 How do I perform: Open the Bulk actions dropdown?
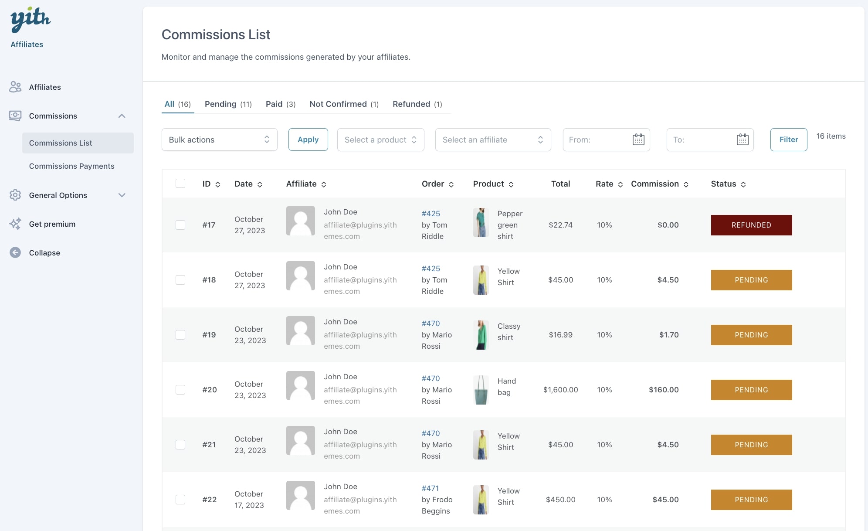tap(220, 140)
